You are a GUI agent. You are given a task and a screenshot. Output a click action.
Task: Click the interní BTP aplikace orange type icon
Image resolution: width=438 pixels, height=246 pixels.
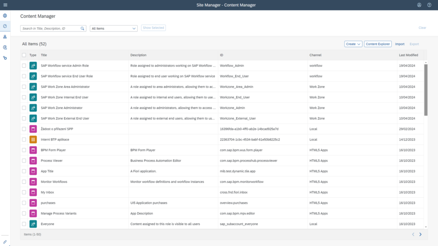(33, 140)
